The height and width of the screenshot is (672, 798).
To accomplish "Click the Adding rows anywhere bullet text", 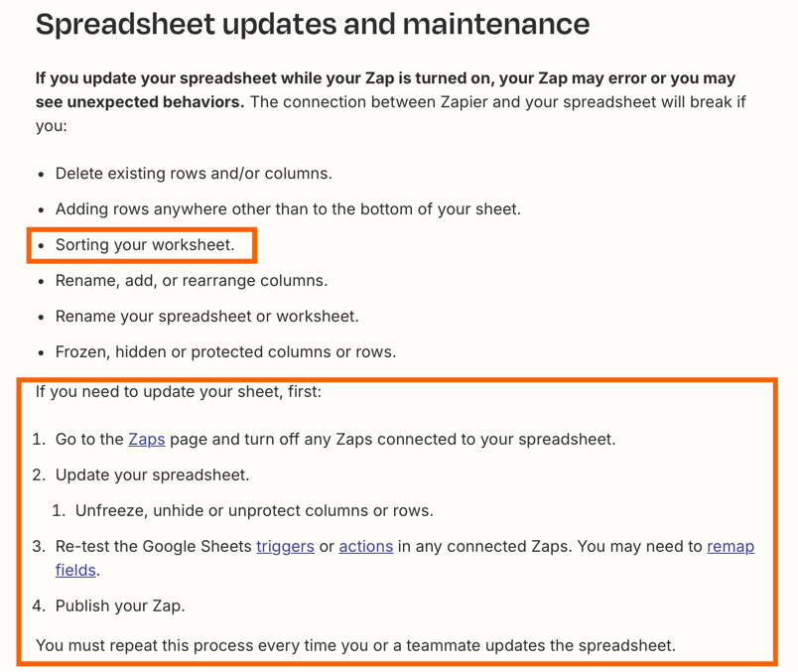I will pos(288,209).
